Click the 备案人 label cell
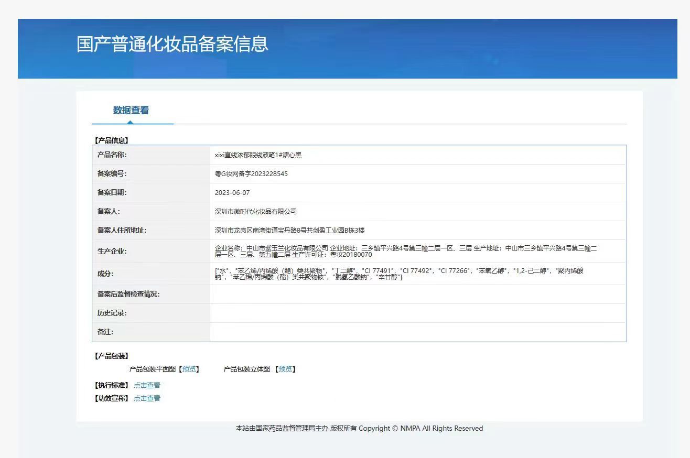Viewport: 690px width, 458px height. (x=151, y=212)
